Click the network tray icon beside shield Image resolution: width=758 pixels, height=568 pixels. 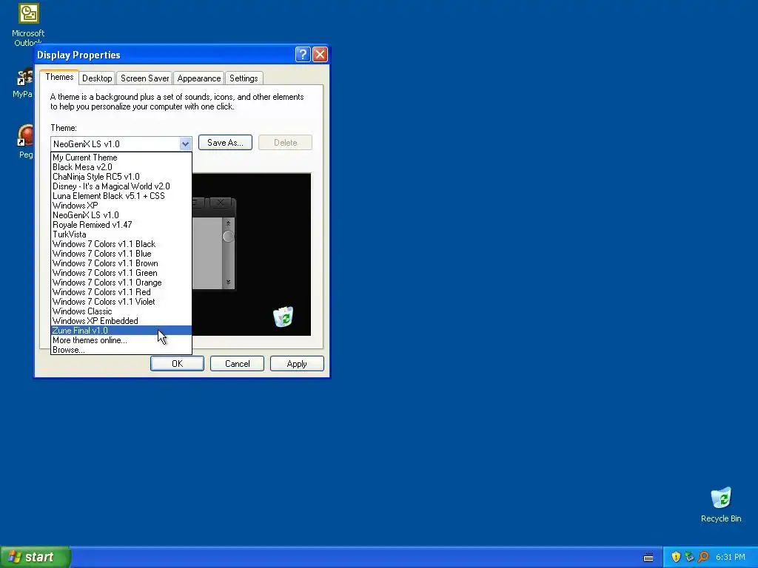click(689, 557)
